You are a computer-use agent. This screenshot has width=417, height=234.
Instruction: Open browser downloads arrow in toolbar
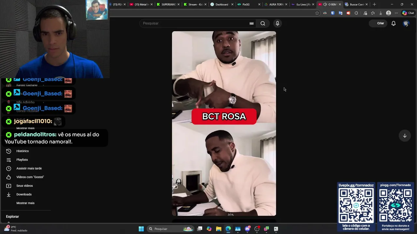tap(381, 13)
